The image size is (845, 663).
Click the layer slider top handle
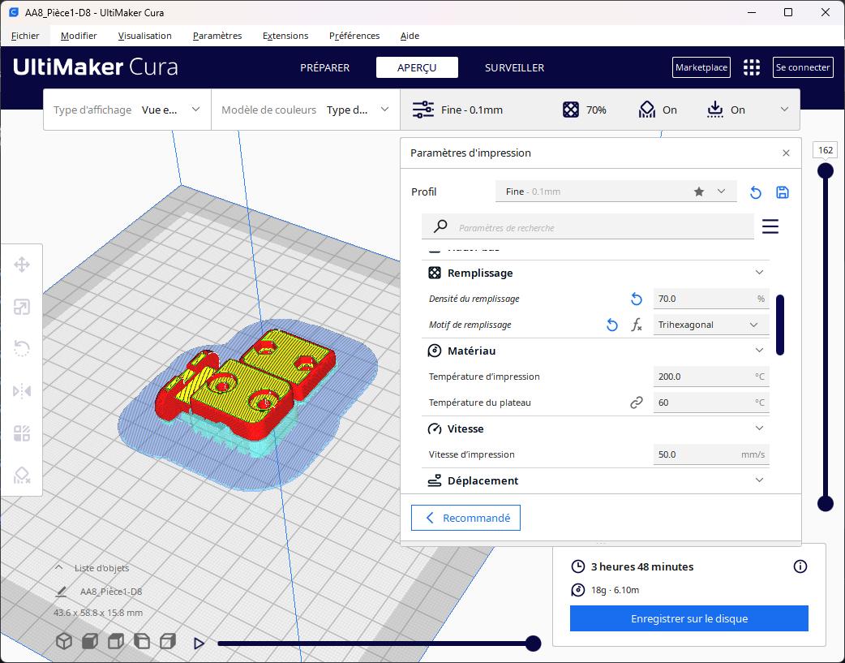(x=825, y=170)
